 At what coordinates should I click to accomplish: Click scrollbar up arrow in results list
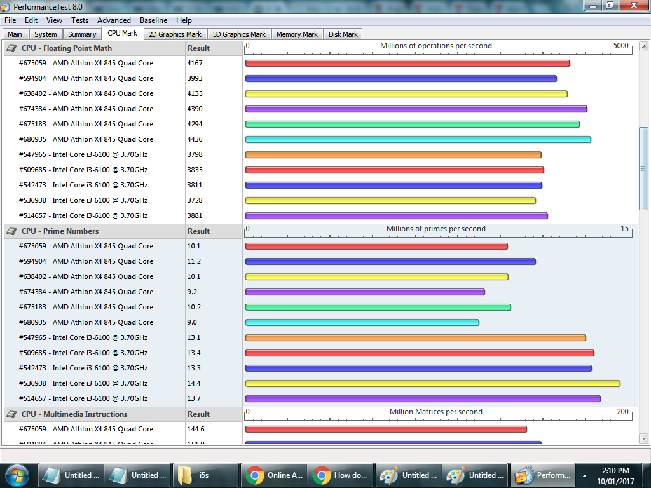(643, 46)
